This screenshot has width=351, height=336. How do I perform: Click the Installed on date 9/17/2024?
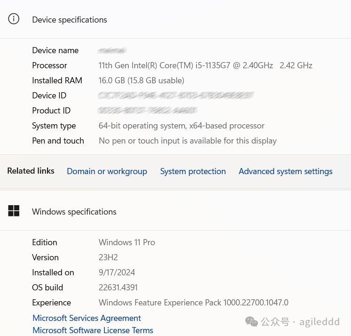[117, 272]
